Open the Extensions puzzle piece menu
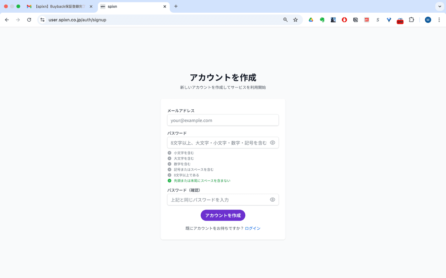 tap(411, 20)
